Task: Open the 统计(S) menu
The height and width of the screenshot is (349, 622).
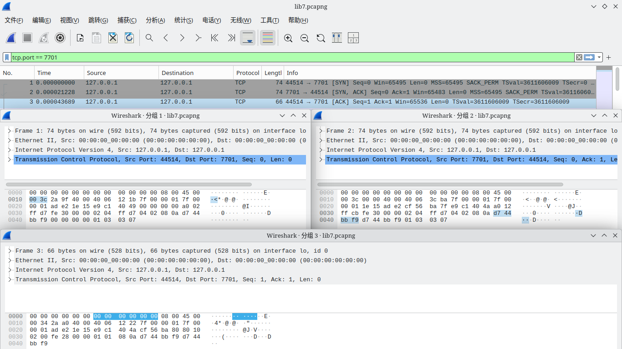Action: point(184,20)
